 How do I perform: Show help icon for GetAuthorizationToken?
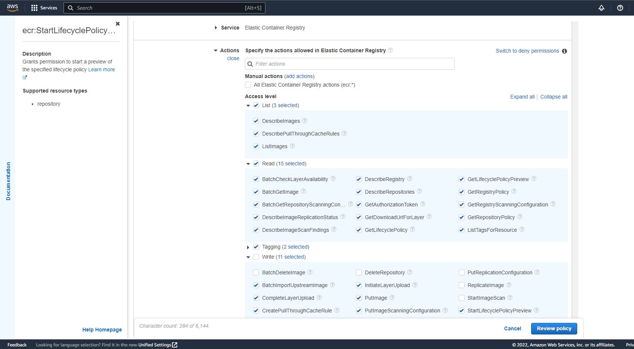coord(423,204)
